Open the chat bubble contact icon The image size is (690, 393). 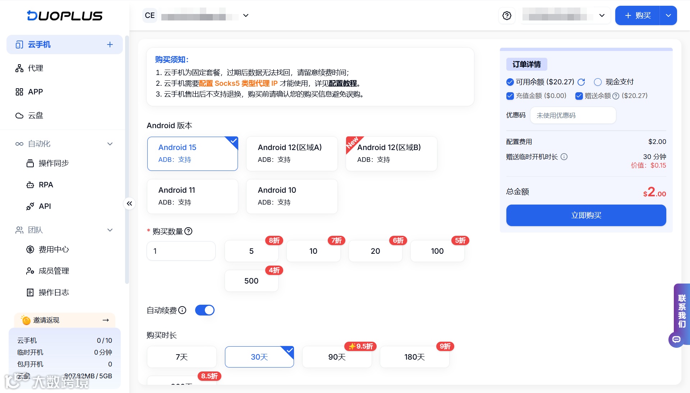(x=676, y=339)
